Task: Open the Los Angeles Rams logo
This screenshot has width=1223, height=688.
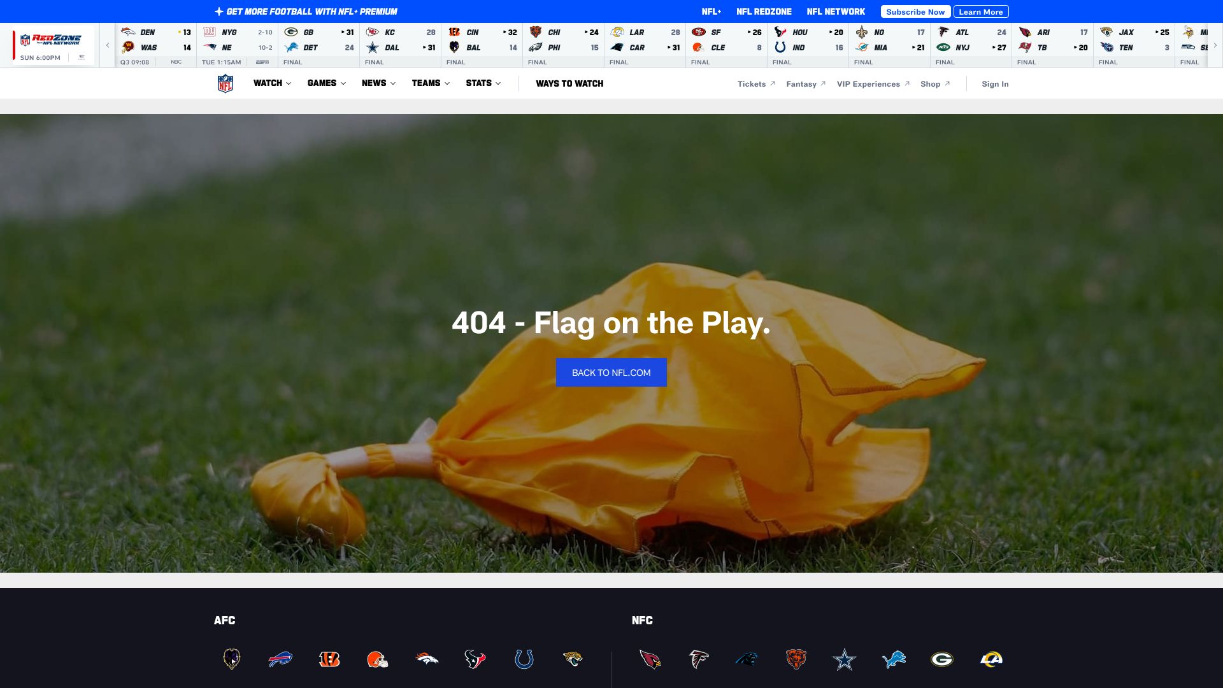Action: [x=991, y=659]
